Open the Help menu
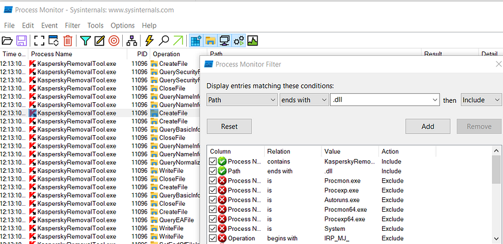503x244 pixels. [x=149, y=25]
